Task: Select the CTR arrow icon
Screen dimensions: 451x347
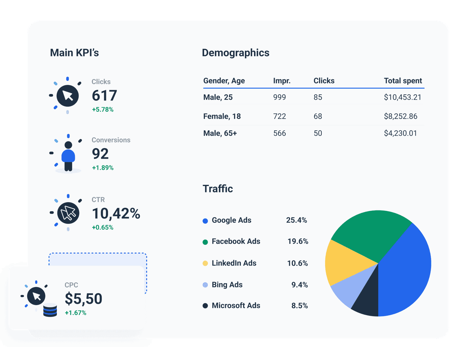Action: (x=68, y=213)
